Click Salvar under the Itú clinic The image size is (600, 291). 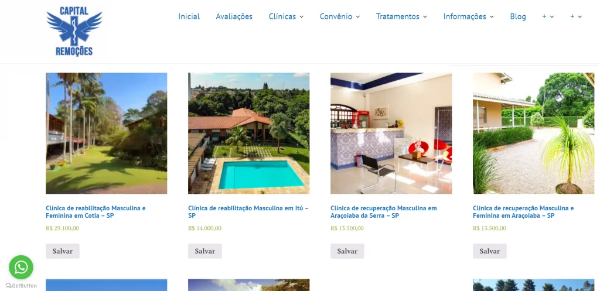[205, 251]
